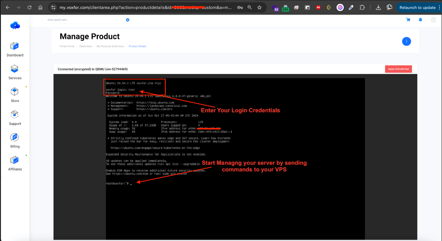Check notifications via the bell icon

(420, 20)
